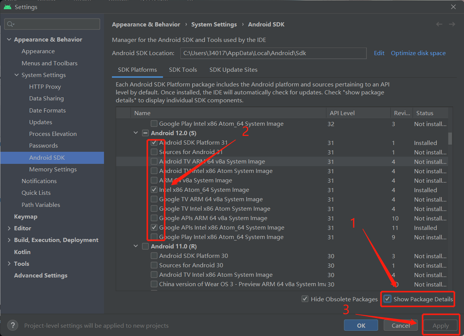The height and width of the screenshot is (336, 464).
Task: Click the Android Studio logo in title bar
Action: (x=8, y=7)
